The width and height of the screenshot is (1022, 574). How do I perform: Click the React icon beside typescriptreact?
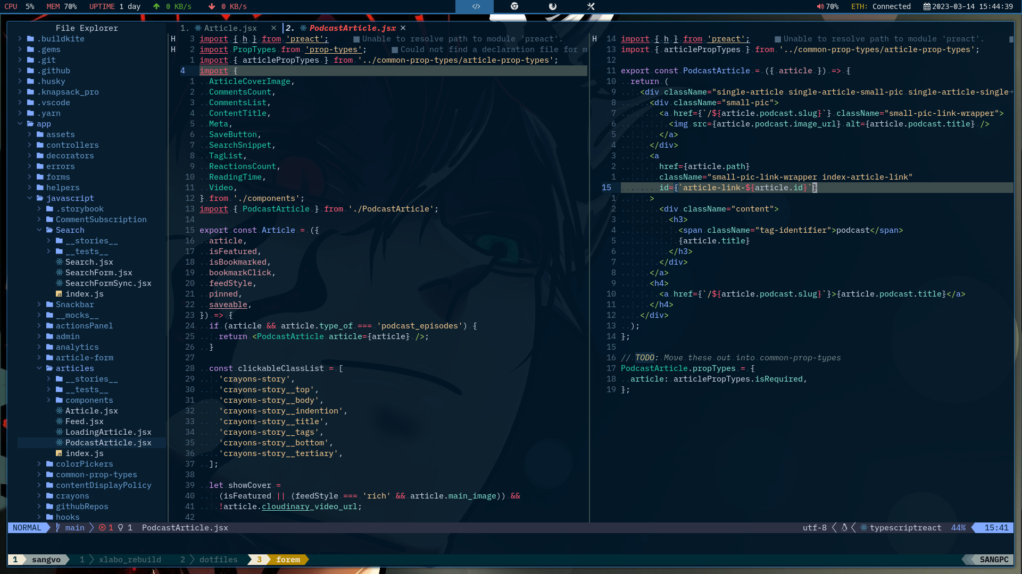(864, 528)
